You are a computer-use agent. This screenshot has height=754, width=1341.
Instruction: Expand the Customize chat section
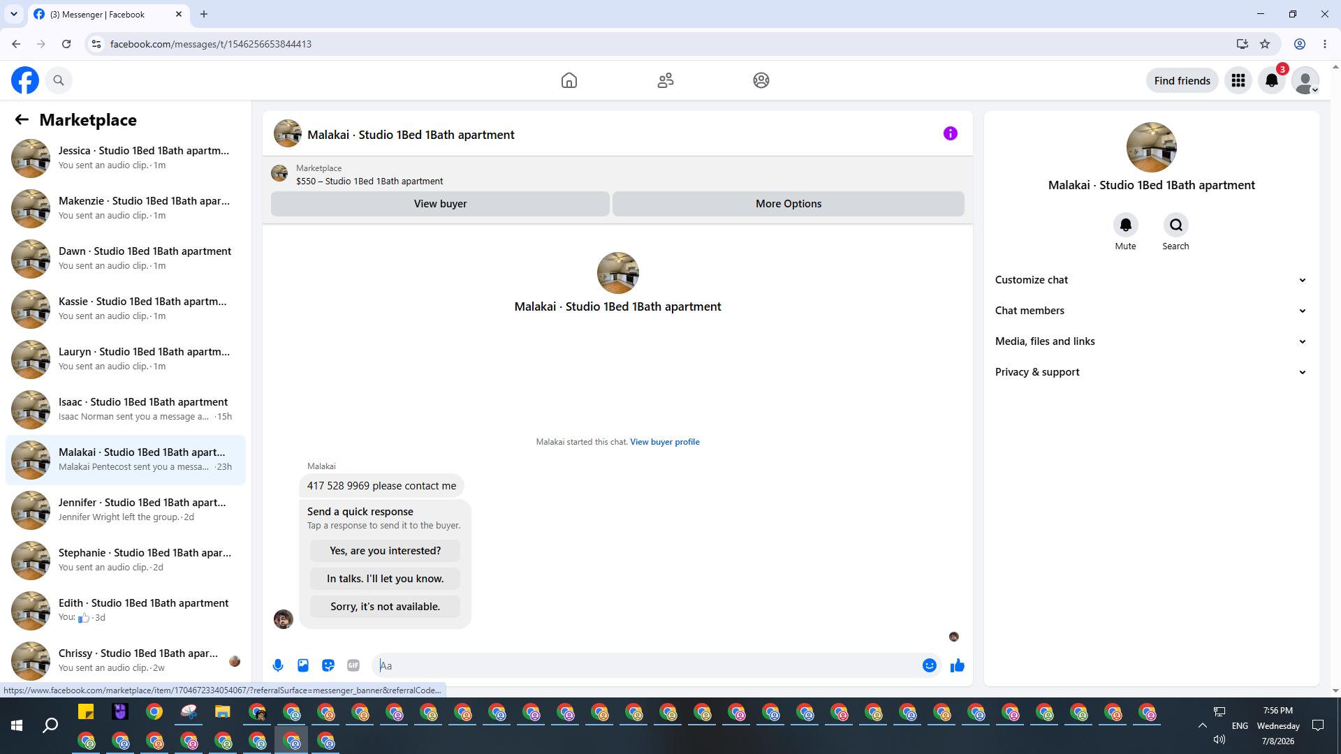click(1152, 280)
